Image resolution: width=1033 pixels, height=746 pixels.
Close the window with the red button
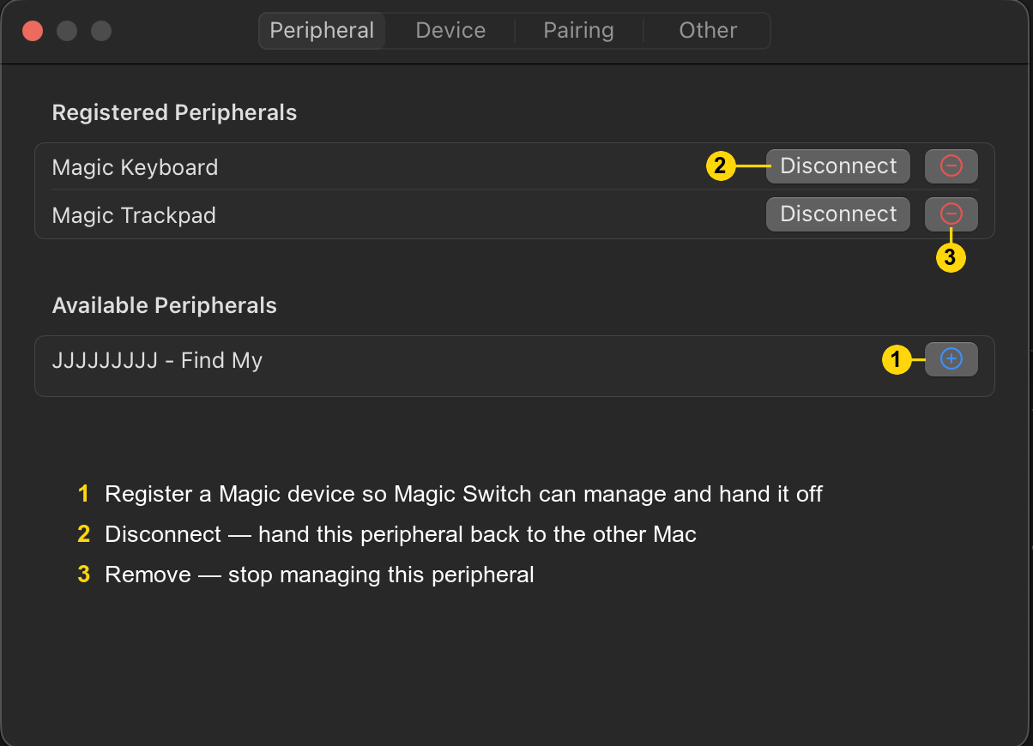coord(33,32)
